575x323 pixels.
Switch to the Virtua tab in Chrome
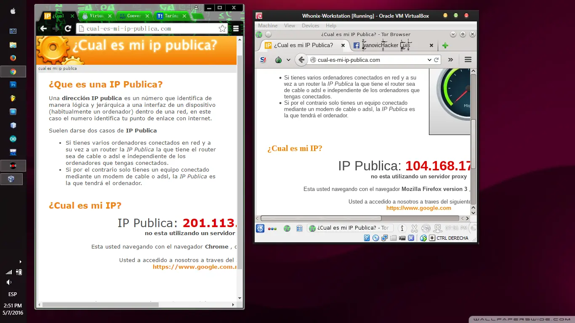point(96,16)
